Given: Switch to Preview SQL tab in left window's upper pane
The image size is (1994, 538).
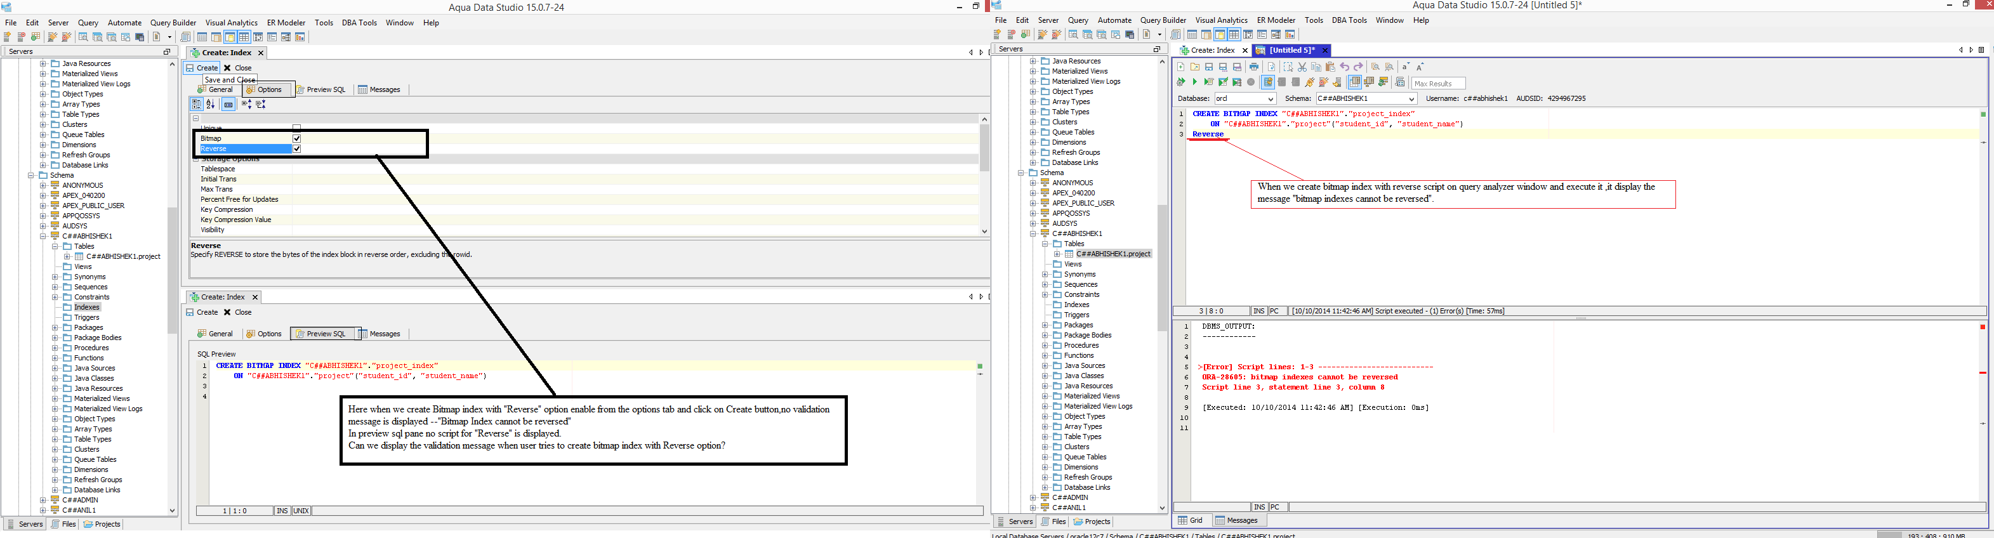Looking at the screenshot, I should (x=321, y=90).
